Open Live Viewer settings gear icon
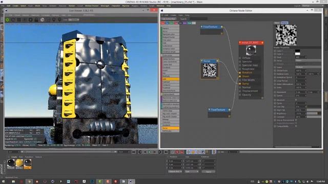The height and width of the screenshot is (184, 328). pos(31,20)
